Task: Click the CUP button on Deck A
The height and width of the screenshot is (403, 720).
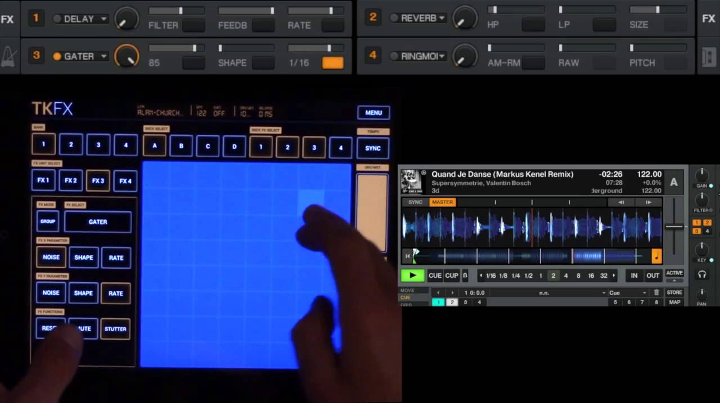Action: (452, 276)
